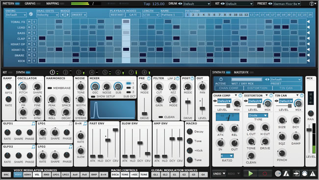This screenshot has width=319, height=180.
Task: Click the tuning fork logo at top right
Action: pyautogui.click(x=312, y=3)
